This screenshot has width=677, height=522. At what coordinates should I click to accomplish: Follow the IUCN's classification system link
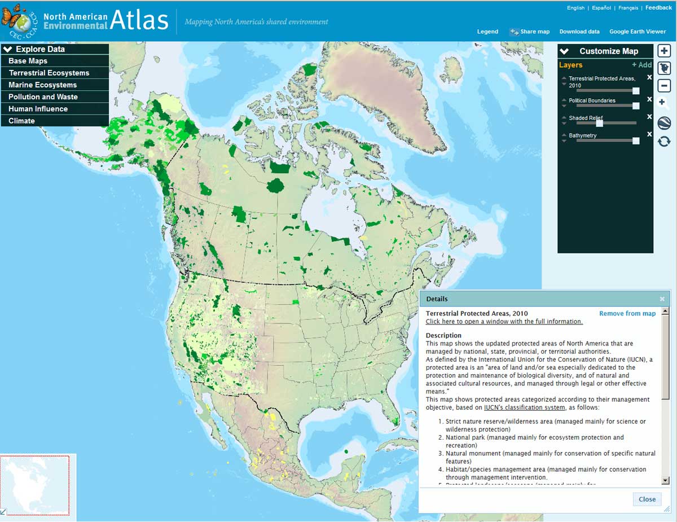524,407
